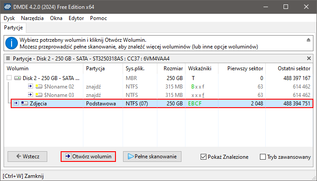Enable the Tryb zawansowany checkbox
317x181 pixels.
[x=263, y=157]
